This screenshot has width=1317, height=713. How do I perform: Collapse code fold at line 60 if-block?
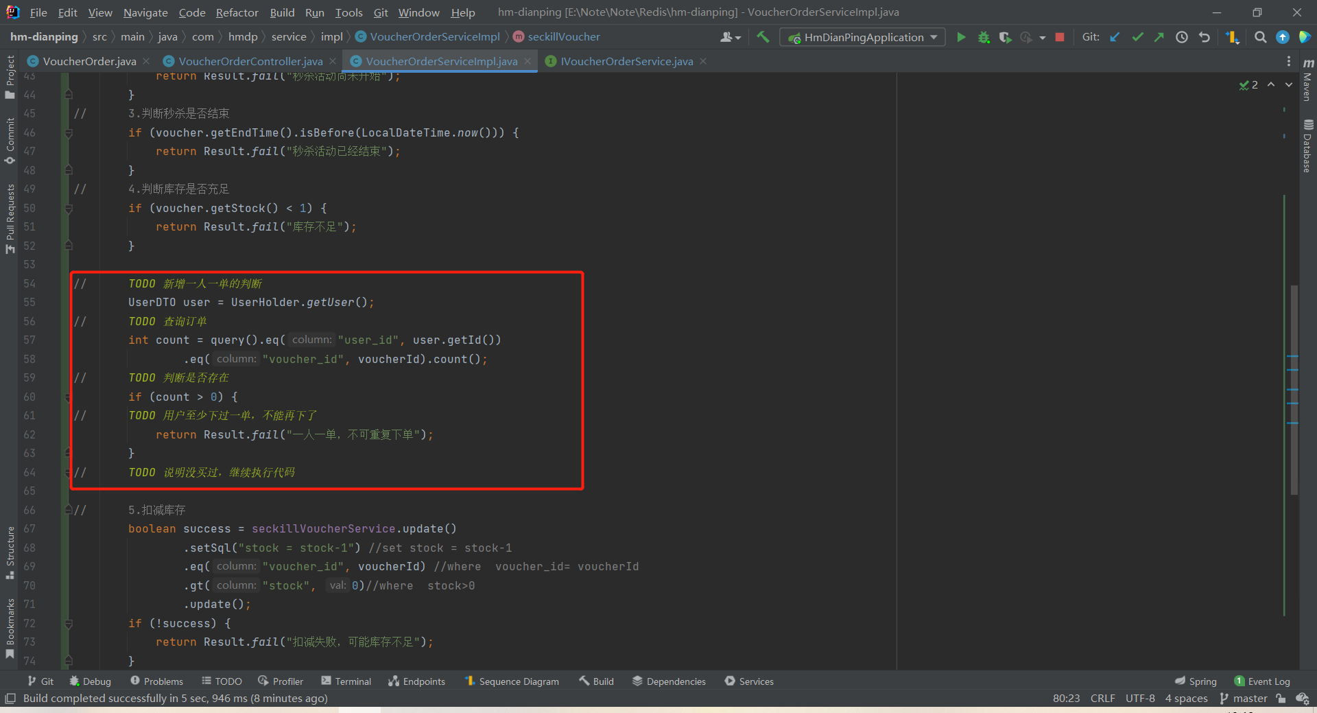(68, 397)
